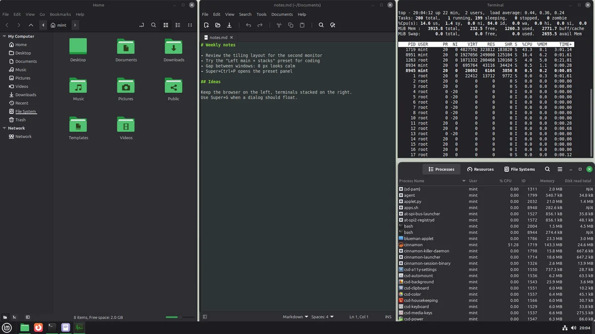
Task: Sort processes by the Process Name column
Action: coord(432,181)
